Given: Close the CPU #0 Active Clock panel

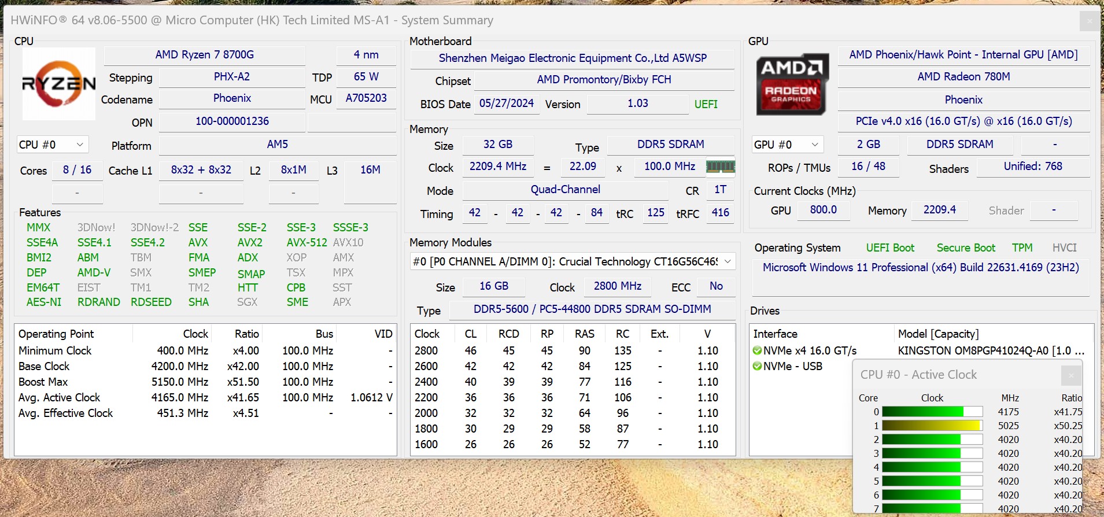Looking at the screenshot, I should (x=1071, y=375).
